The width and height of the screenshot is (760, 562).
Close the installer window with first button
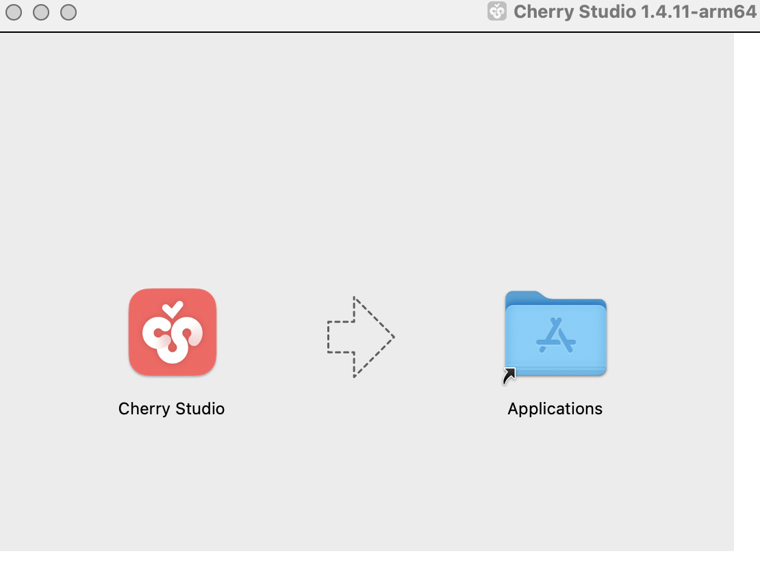[14, 12]
